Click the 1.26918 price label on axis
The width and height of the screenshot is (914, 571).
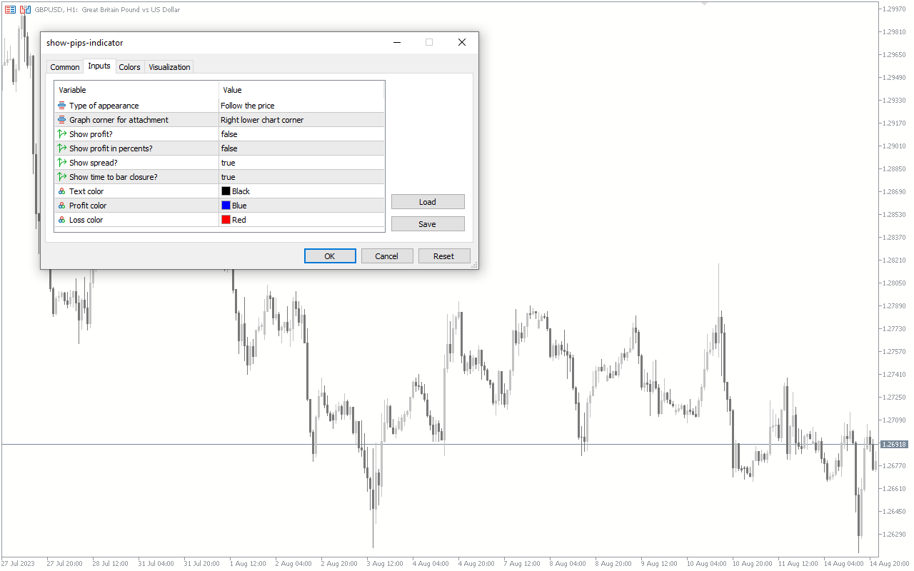(894, 445)
